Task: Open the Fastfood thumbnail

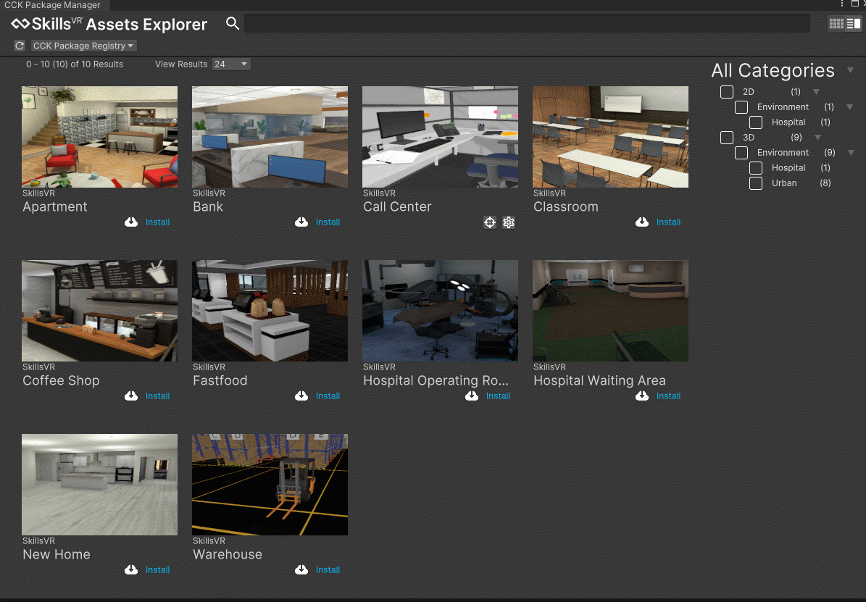Action: (x=270, y=310)
